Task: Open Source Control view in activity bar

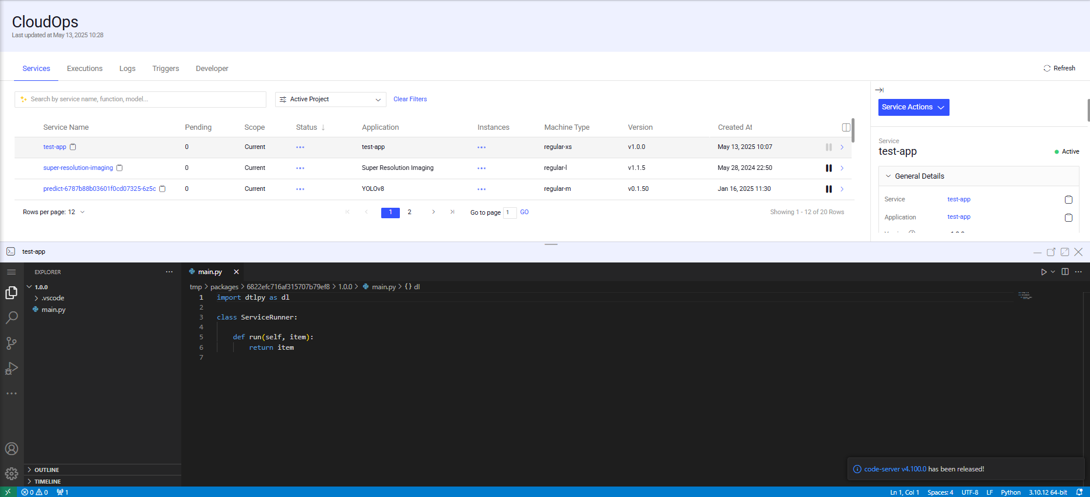Action: (11, 343)
